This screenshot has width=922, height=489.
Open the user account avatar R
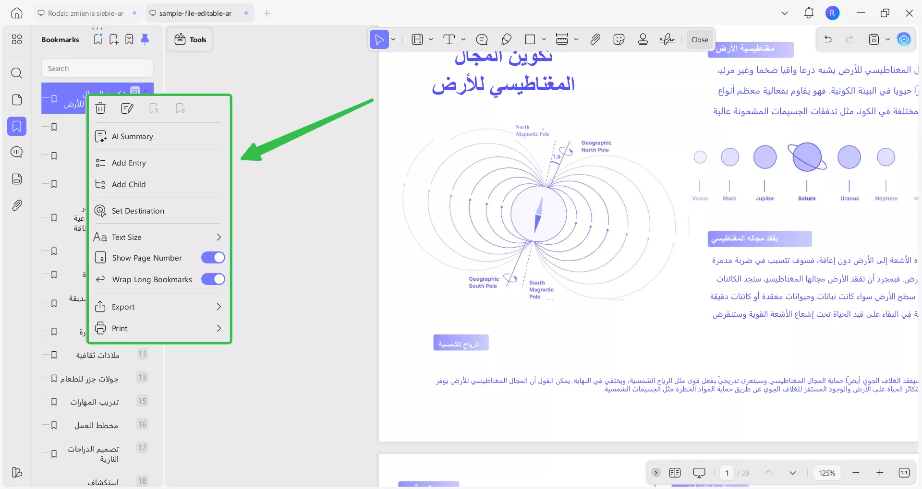coord(833,13)
